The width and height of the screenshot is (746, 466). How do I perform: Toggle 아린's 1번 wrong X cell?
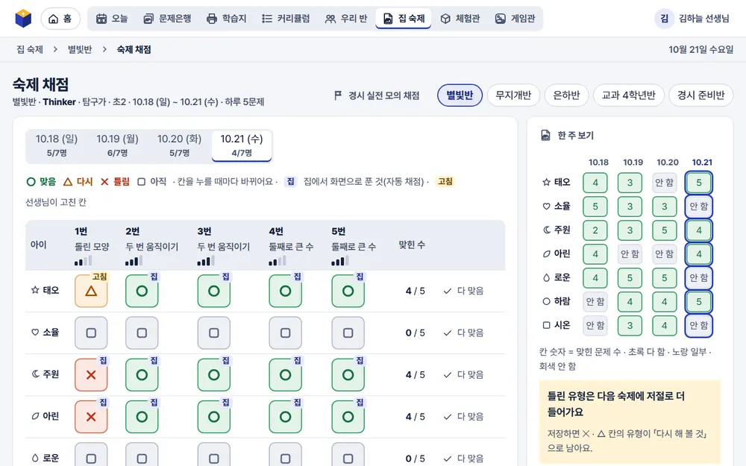tap(91, 417)
